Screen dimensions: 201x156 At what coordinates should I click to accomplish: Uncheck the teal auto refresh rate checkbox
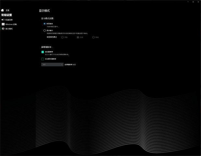pos(42,52)
